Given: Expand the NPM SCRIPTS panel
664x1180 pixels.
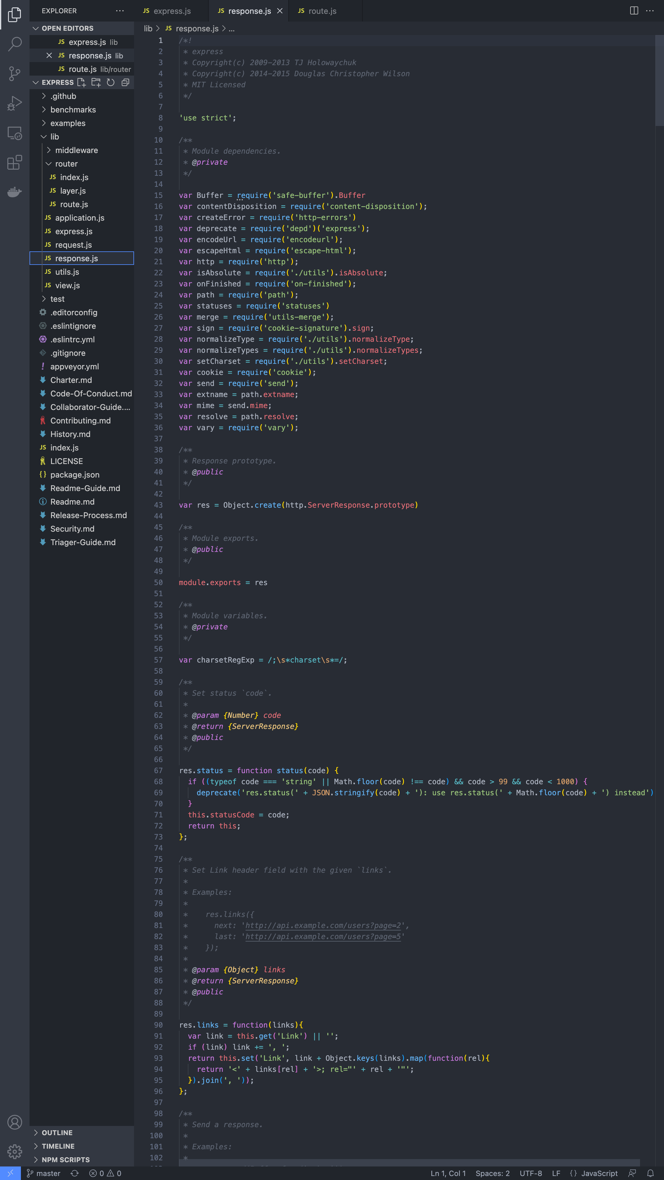Looking at the screenshot, I should (x=81, y=1159).
